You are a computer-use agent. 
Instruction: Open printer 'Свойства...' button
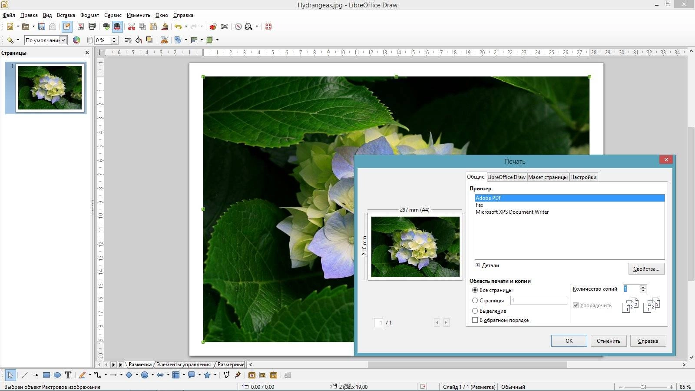(646, 269)
